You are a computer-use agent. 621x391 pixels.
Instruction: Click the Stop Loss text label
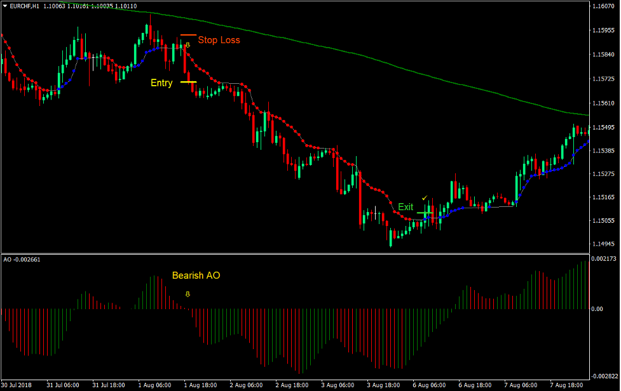[219, 40]
